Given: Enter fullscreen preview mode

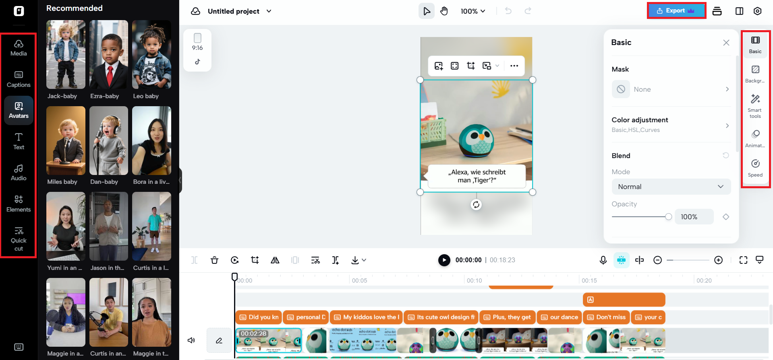Looking at the screenshot, I should click(x=743, y=260).
